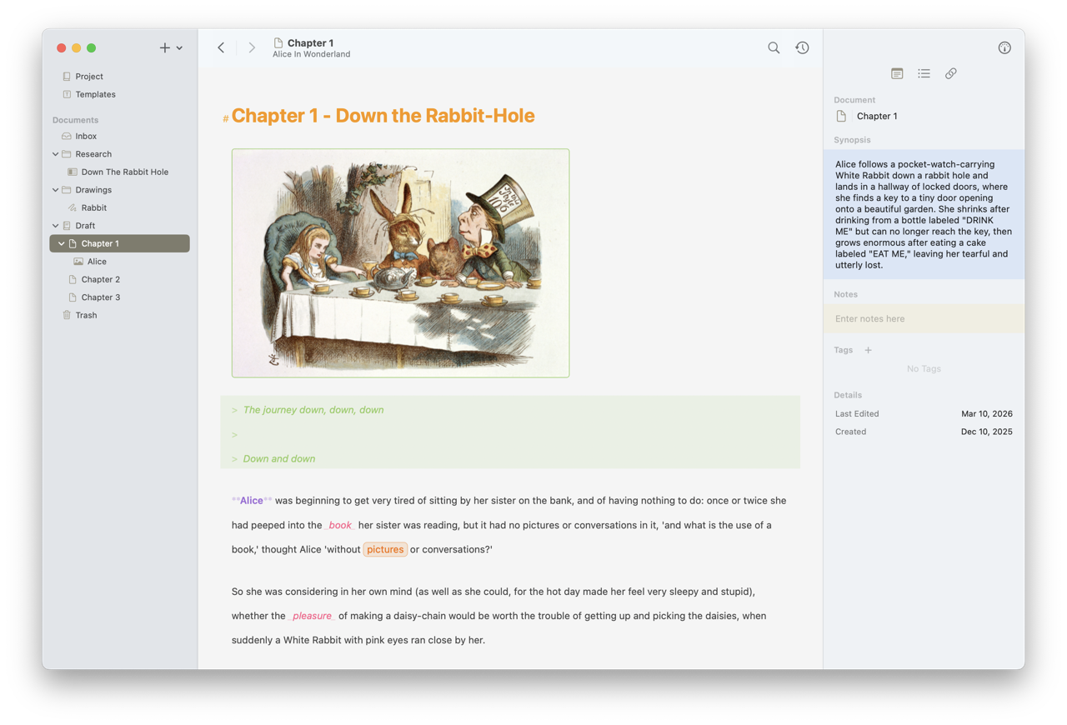Open the Trash in the sidebar
This screenshot has width=1067, height=725.
tap(86, 315)
